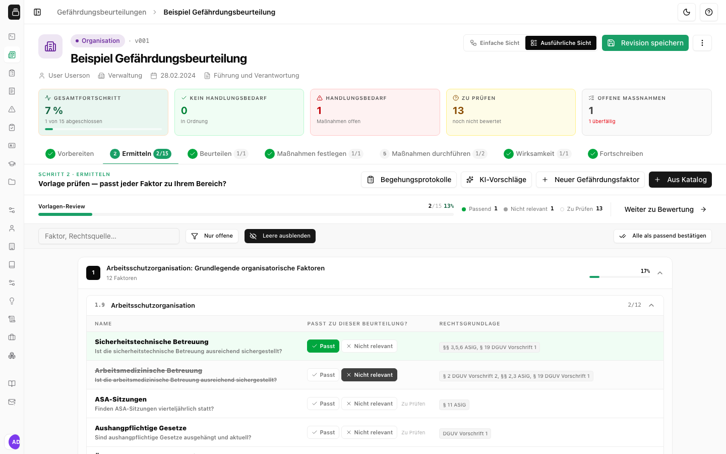
Task: Focus the Faktor, Rechtsquelle search field
Action: tap(109, 236)
